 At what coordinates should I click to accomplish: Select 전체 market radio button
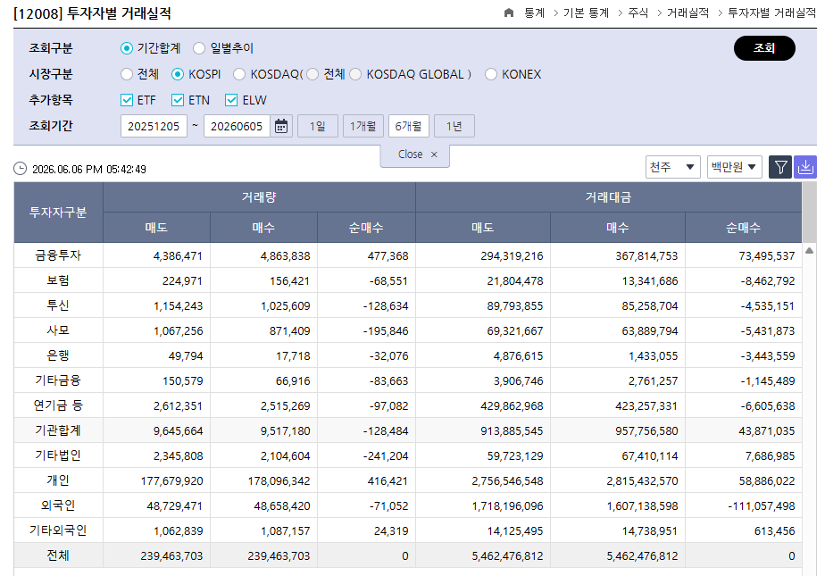[x=126, y=74]
